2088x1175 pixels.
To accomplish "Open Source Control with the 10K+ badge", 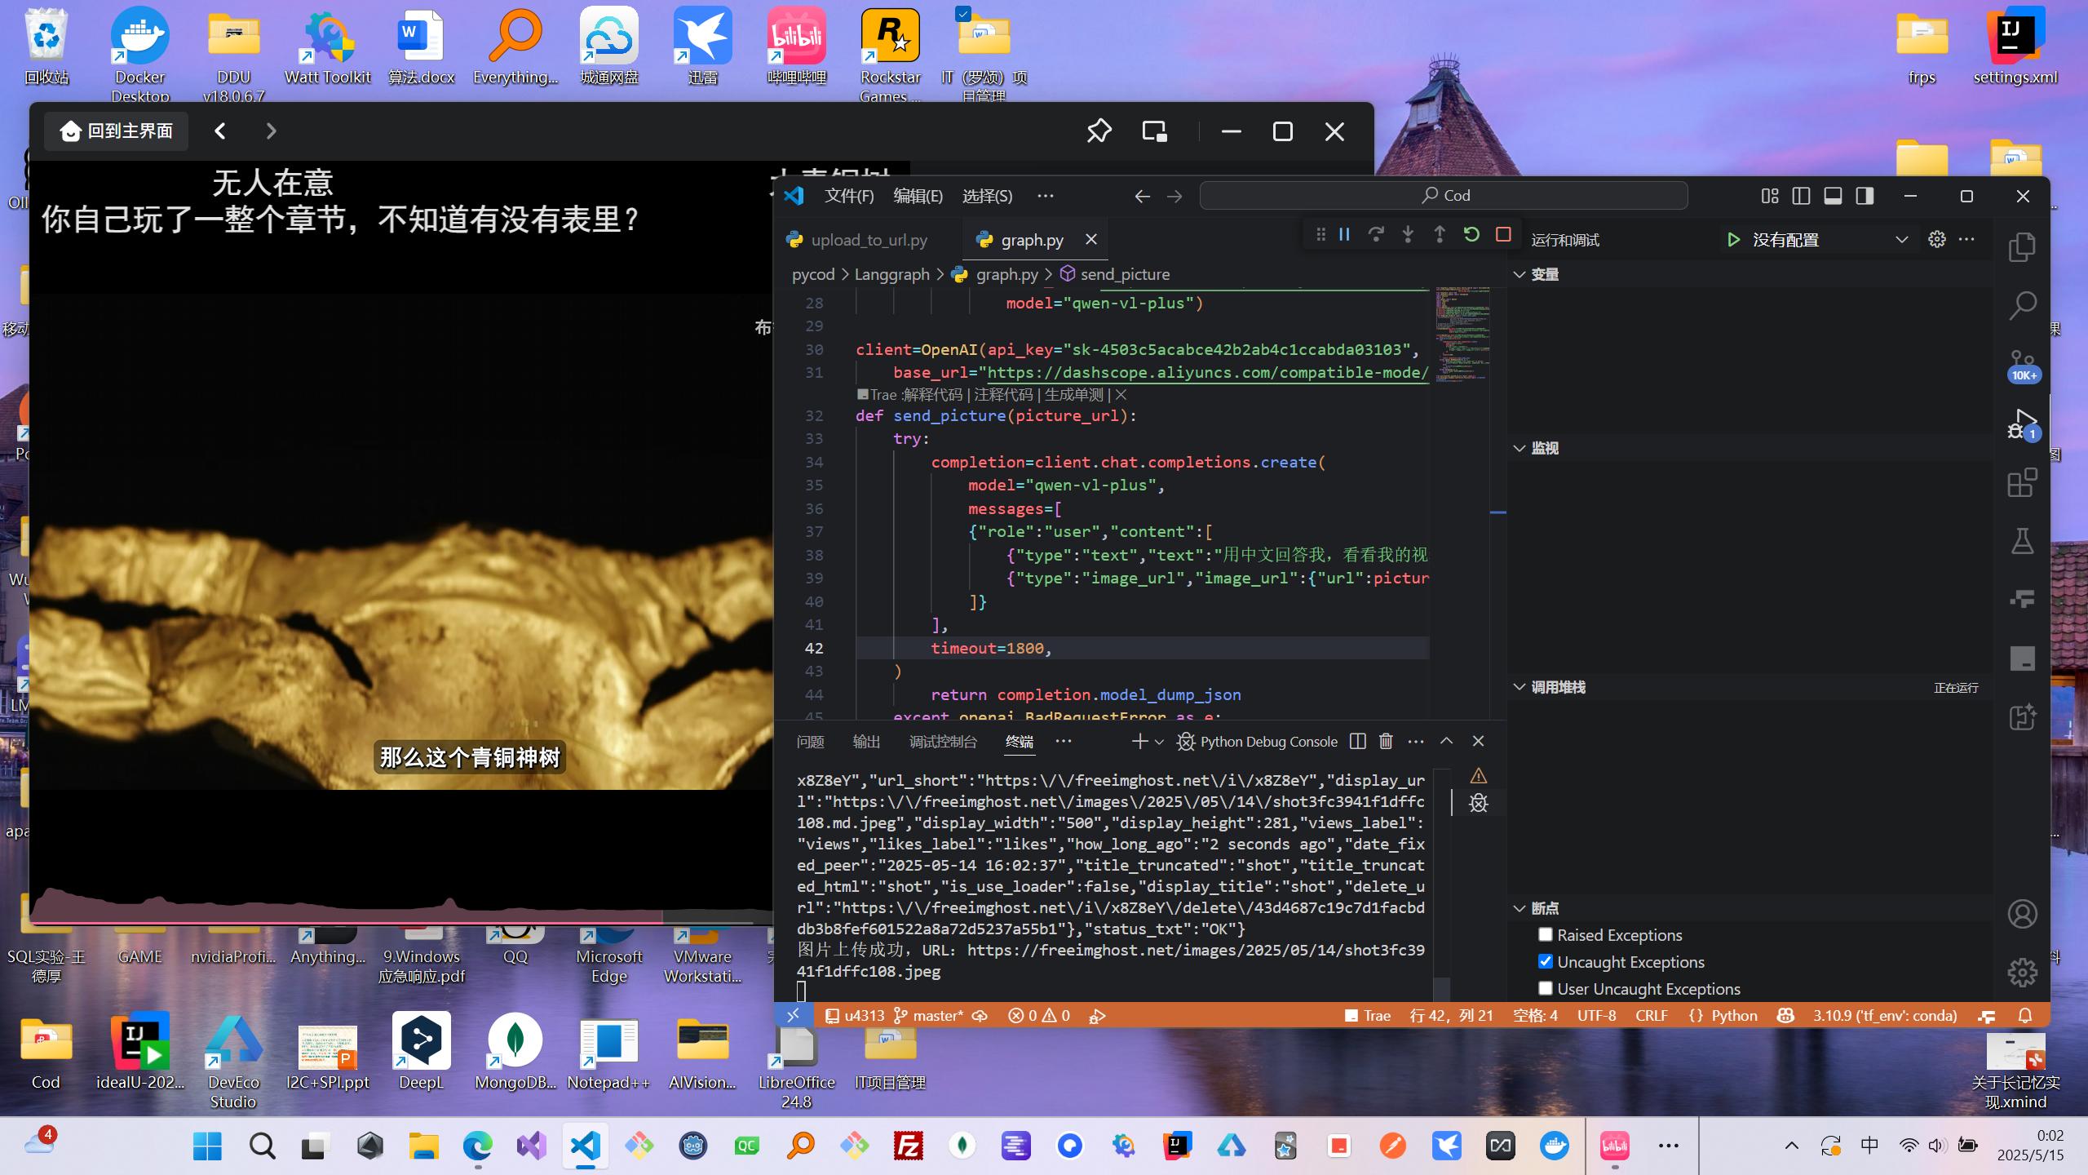I will click(2022, 365).
